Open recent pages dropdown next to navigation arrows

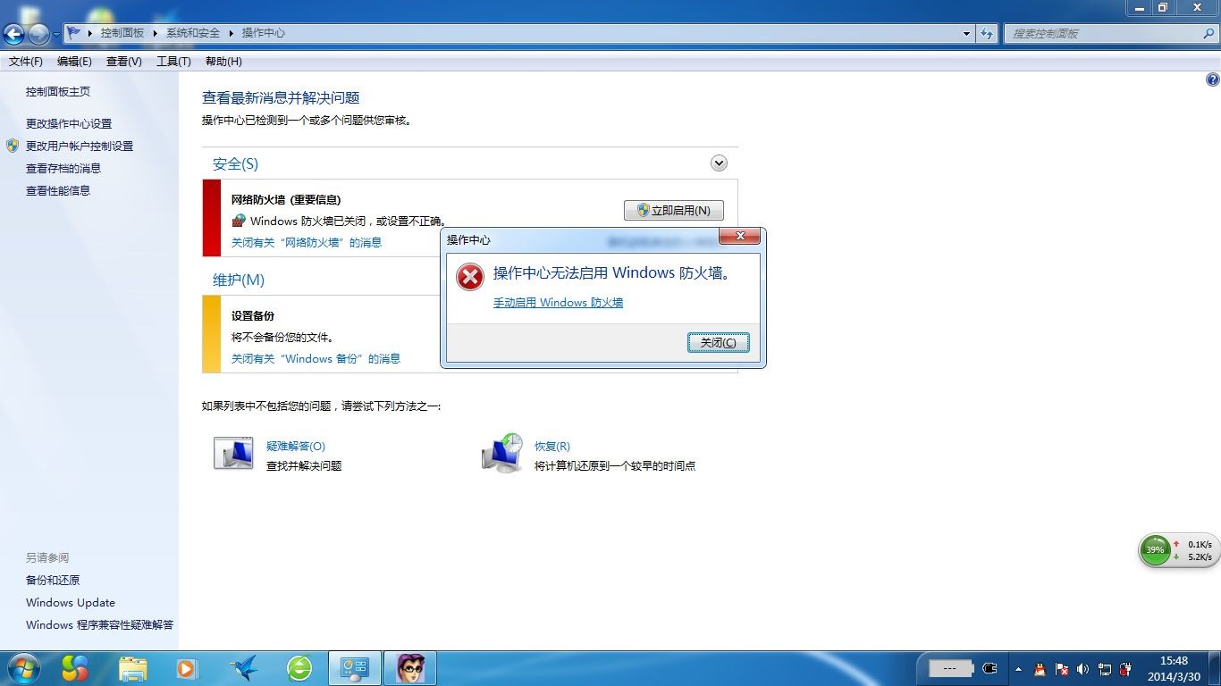[56, 34]
